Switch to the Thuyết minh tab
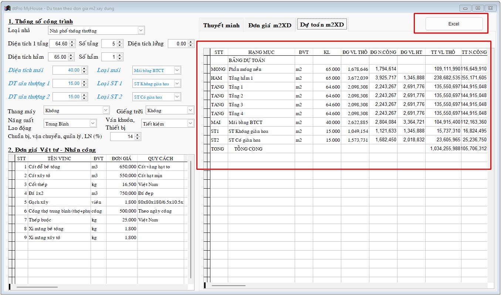The height and width of the screenshot is (296, 501). (x=221, y=25)
